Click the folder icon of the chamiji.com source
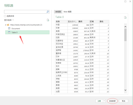This screenshot has height=105, width=133. point(8,25)
